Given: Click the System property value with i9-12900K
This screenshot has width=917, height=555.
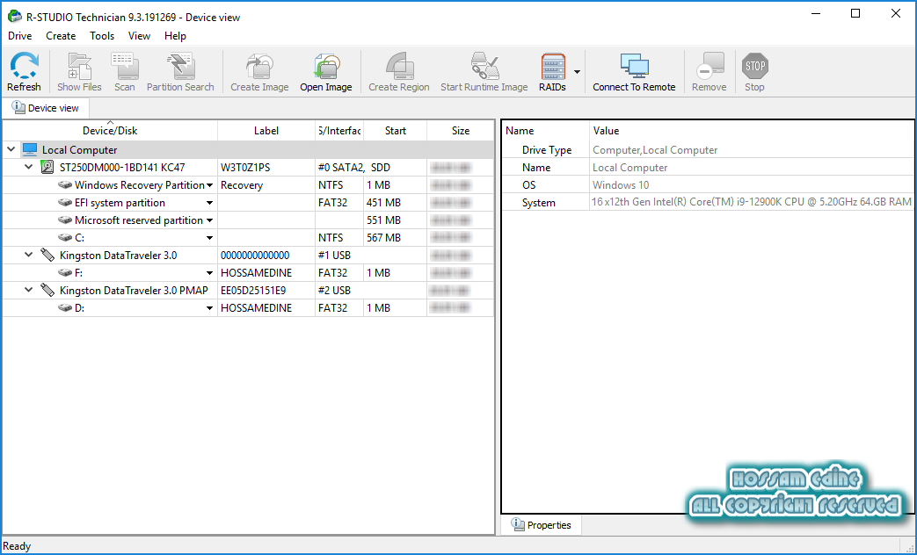Looking at the screenshot, I should [752, 202].
